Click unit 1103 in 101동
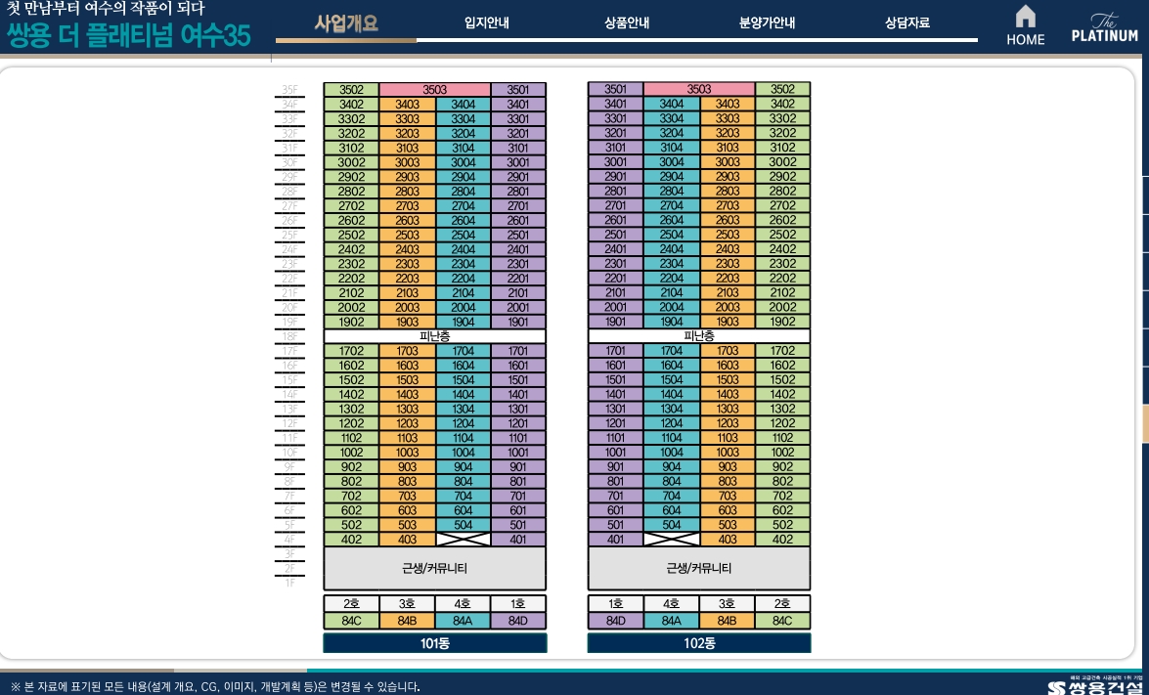 (x=408, y=438)
